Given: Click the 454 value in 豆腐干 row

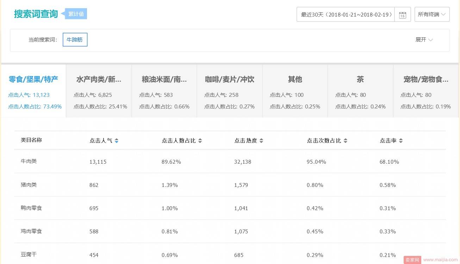Looking at the screenshot, I should coord(94,255).
